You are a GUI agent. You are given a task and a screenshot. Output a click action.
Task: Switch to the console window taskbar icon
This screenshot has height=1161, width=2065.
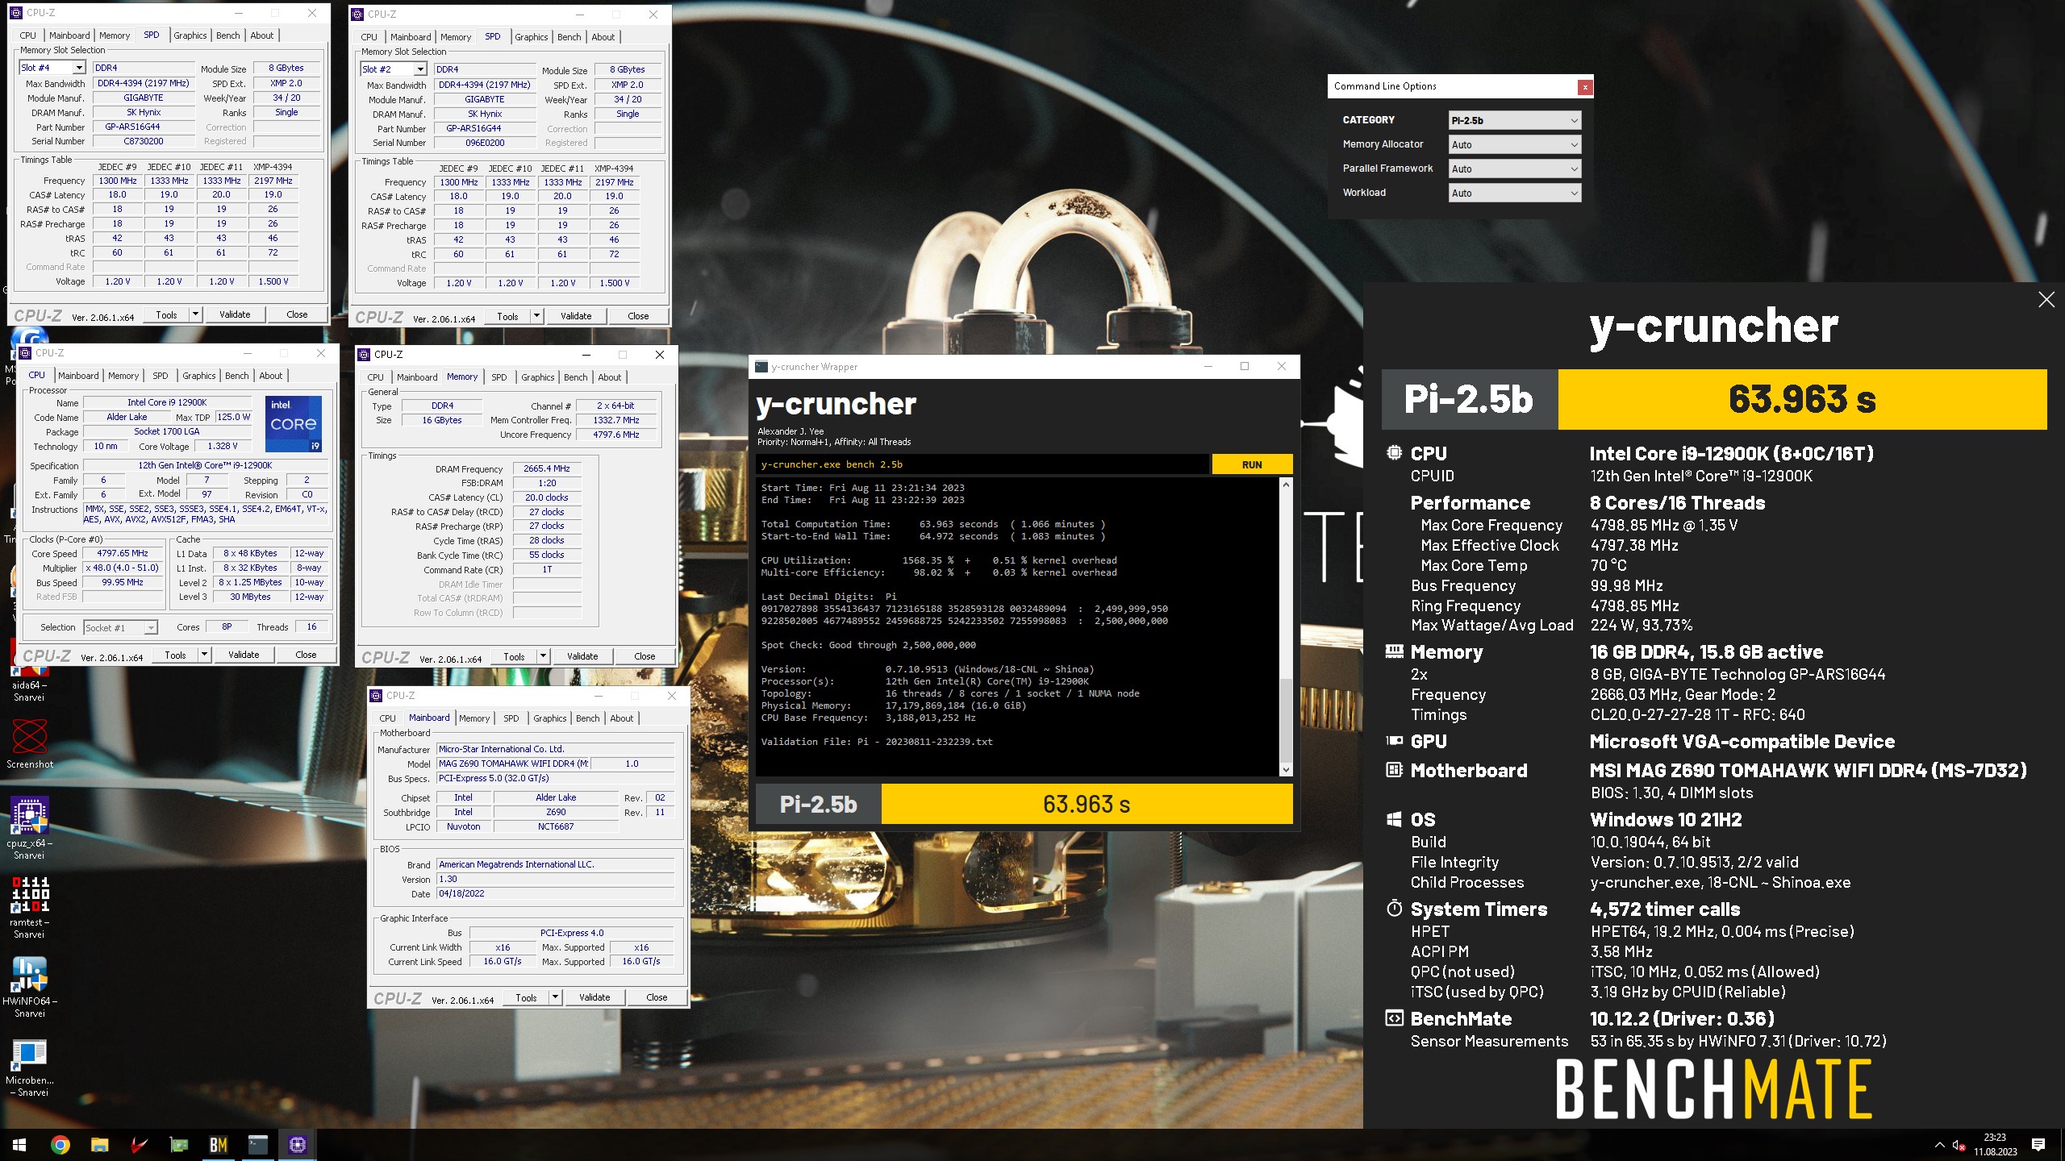pyautogui.click(x=257, y=1144)
